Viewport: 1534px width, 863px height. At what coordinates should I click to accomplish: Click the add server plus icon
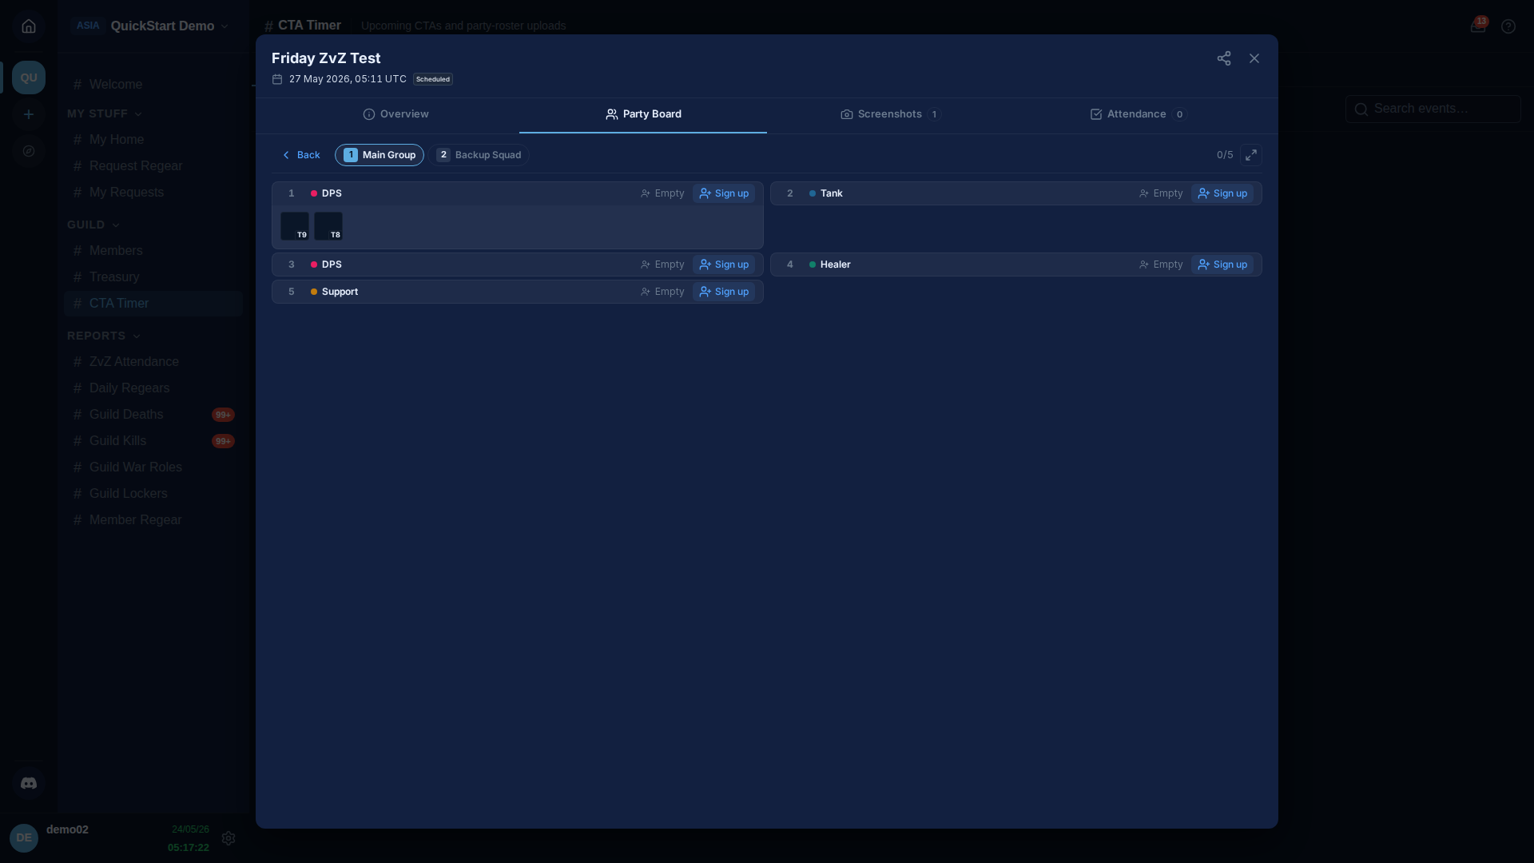pyautogui.click(x=29, y=114)
